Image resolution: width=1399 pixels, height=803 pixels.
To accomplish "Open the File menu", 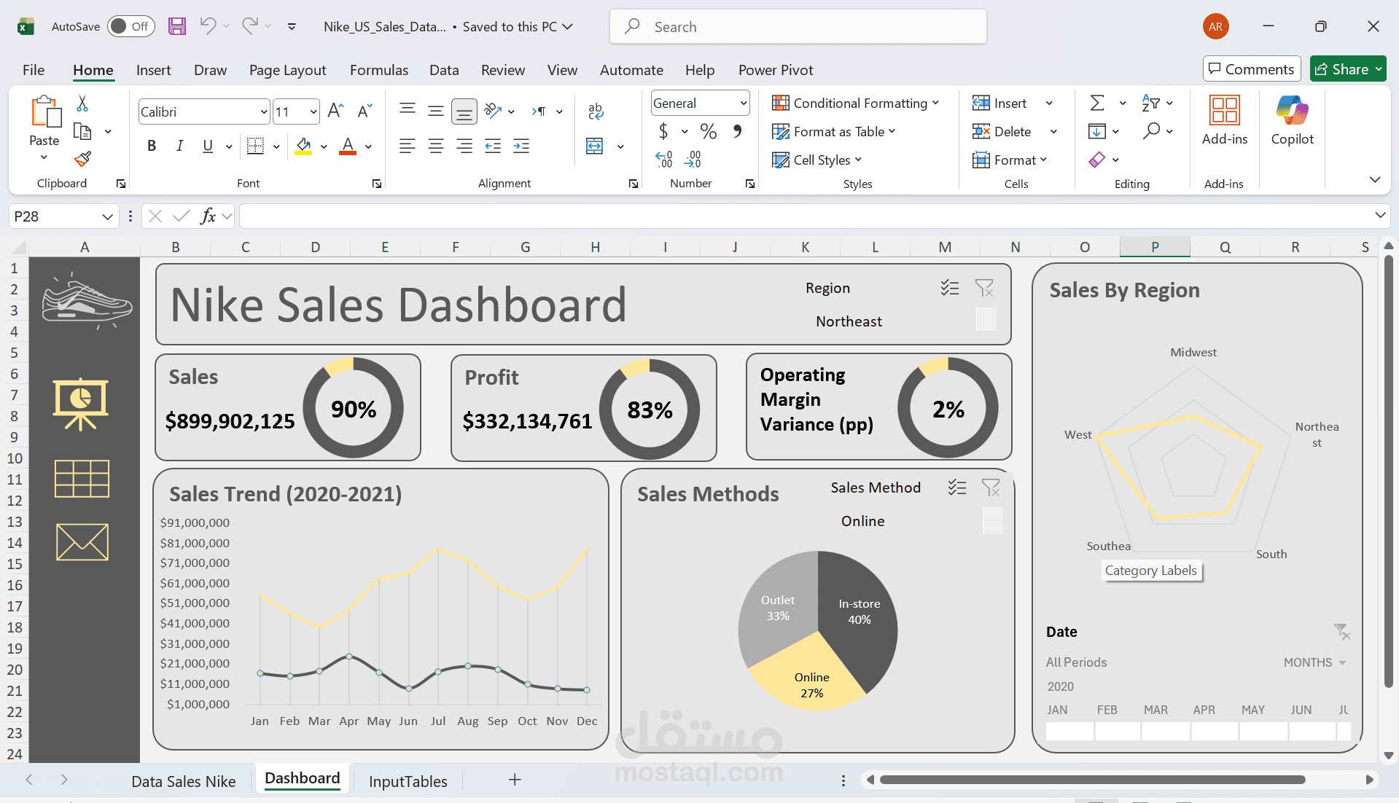I will coord(34,70).
